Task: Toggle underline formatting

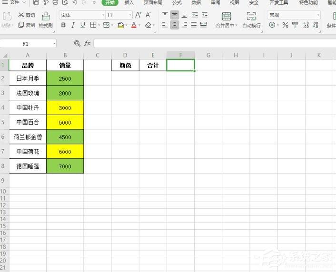Action: point(82,25)
